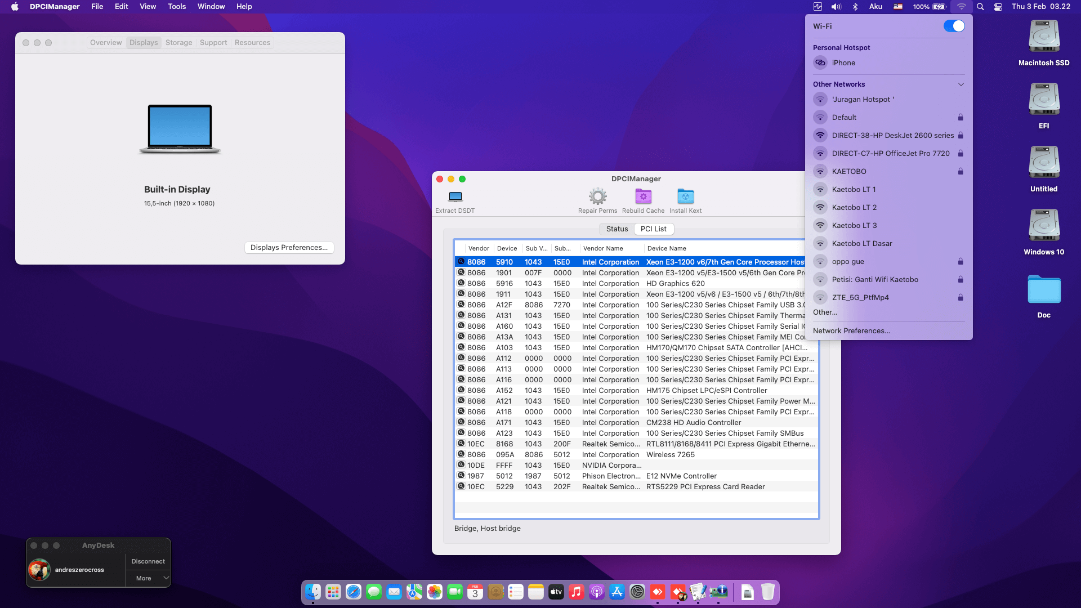Click the magnifier icon on the CM238 HD Audio row

[461, 422]
